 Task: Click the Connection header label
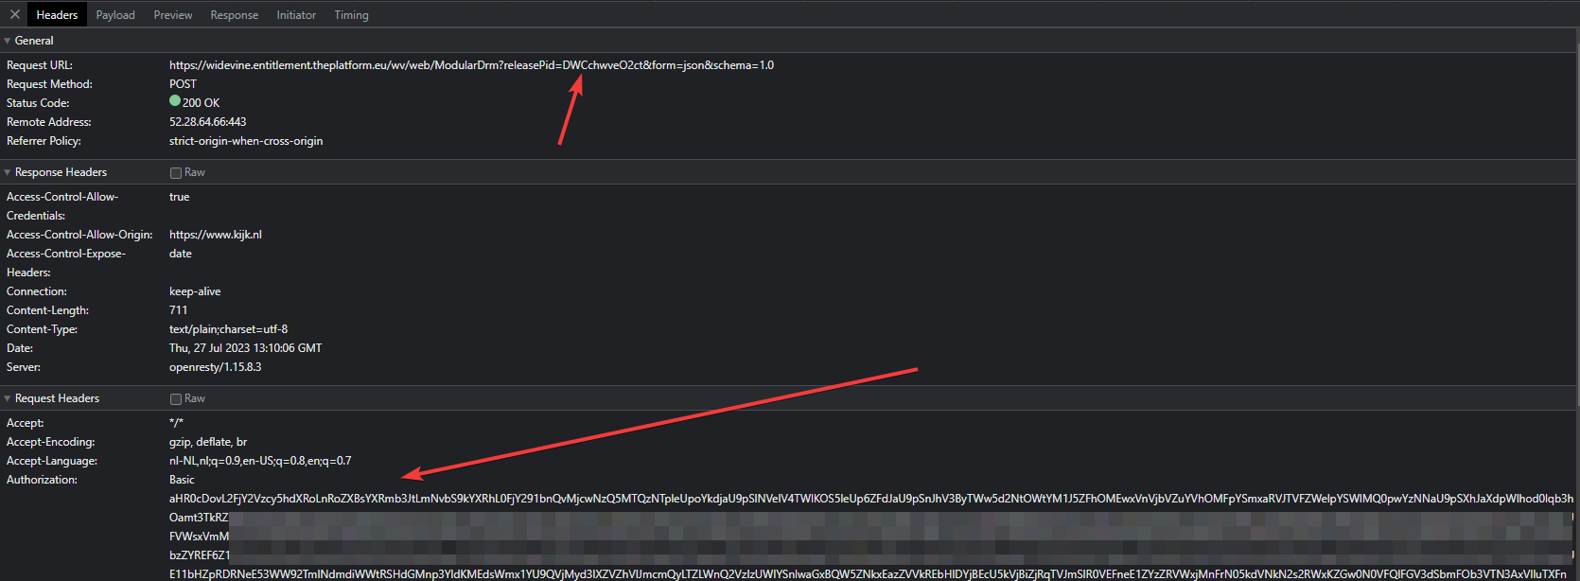point(37,291)
